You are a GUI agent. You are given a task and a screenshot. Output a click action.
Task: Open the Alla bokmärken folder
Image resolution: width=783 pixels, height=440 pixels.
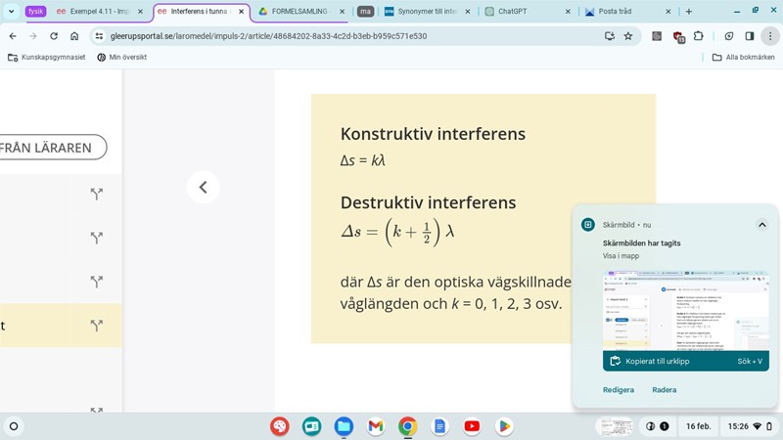(744, 57)
